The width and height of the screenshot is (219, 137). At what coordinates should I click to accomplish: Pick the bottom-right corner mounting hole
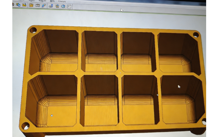[204, 121]
